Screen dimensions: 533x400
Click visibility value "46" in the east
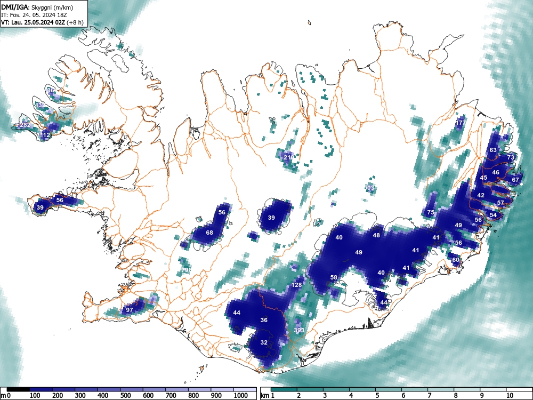coord(496,172)
